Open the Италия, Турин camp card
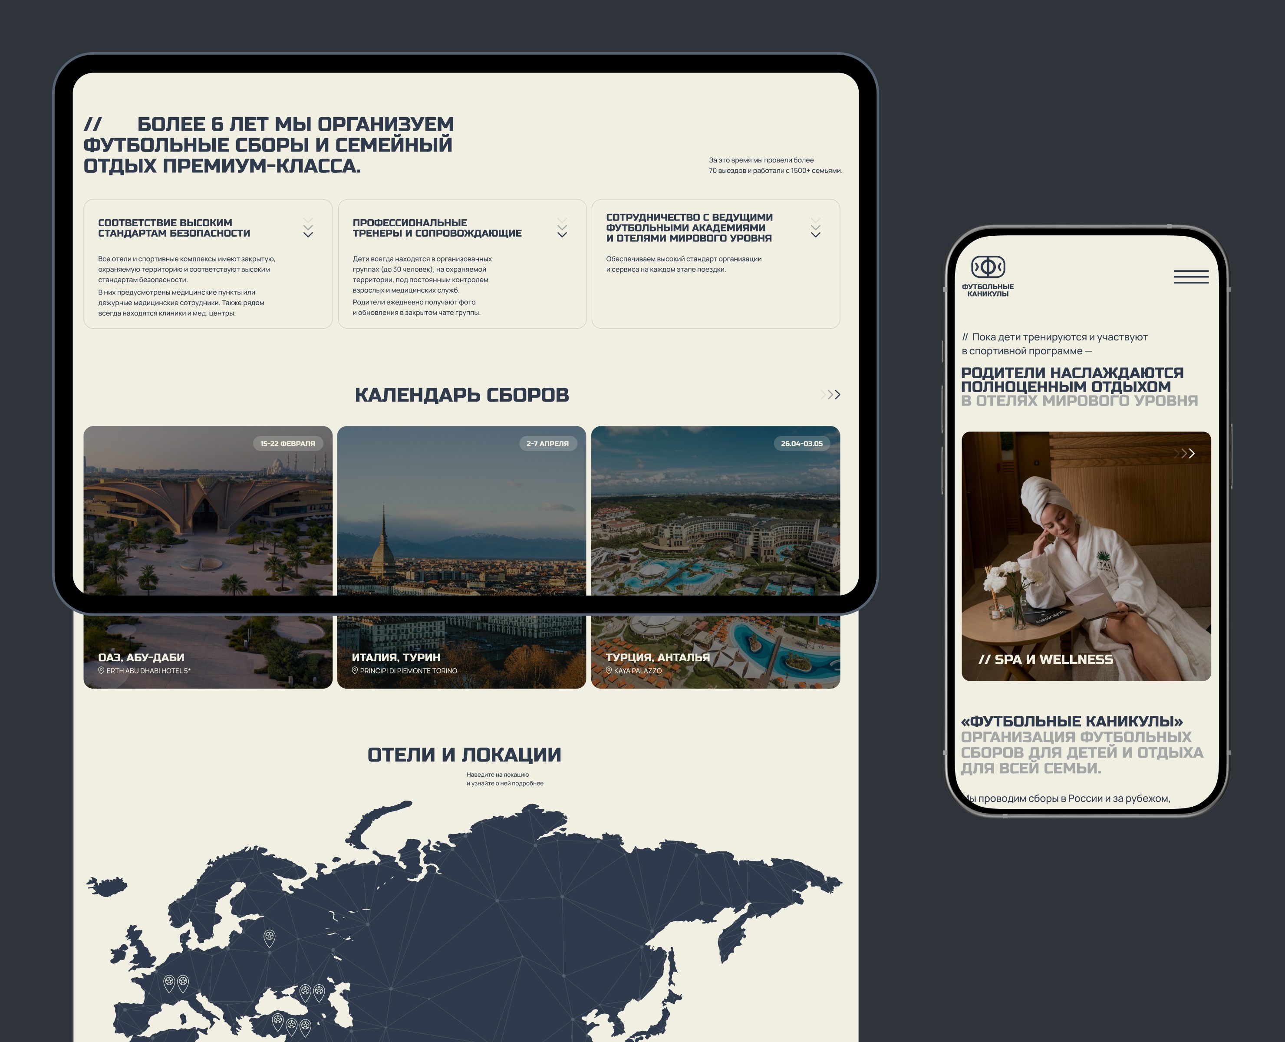The height and width of the screenshot is (1042, 1285). [x=461, y=557]
